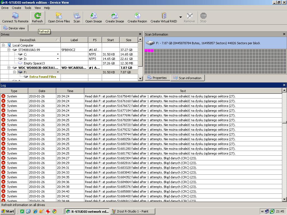Close the Drives panel
Viewport: 287px width, 215px height.
click(x=140, y=34)
